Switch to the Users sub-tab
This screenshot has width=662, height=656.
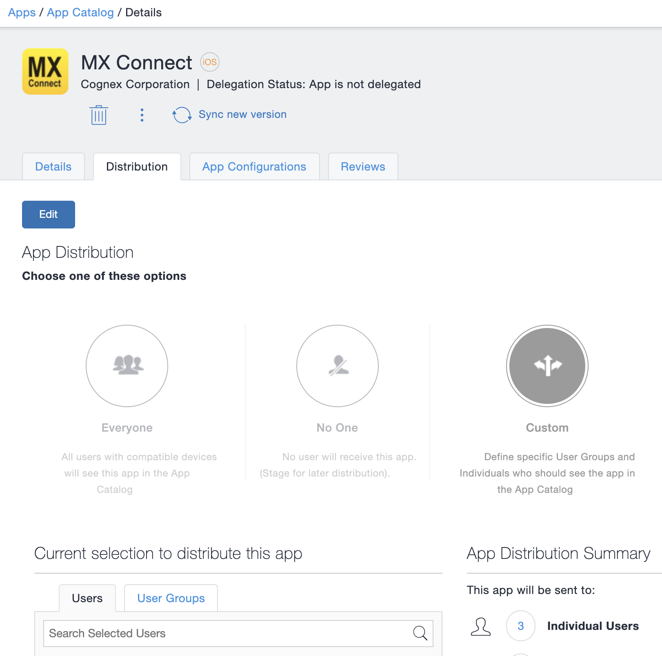87,598
